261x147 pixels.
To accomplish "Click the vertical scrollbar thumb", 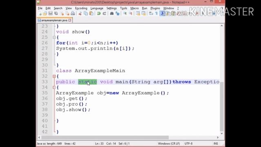I will (x=222, y=107).
